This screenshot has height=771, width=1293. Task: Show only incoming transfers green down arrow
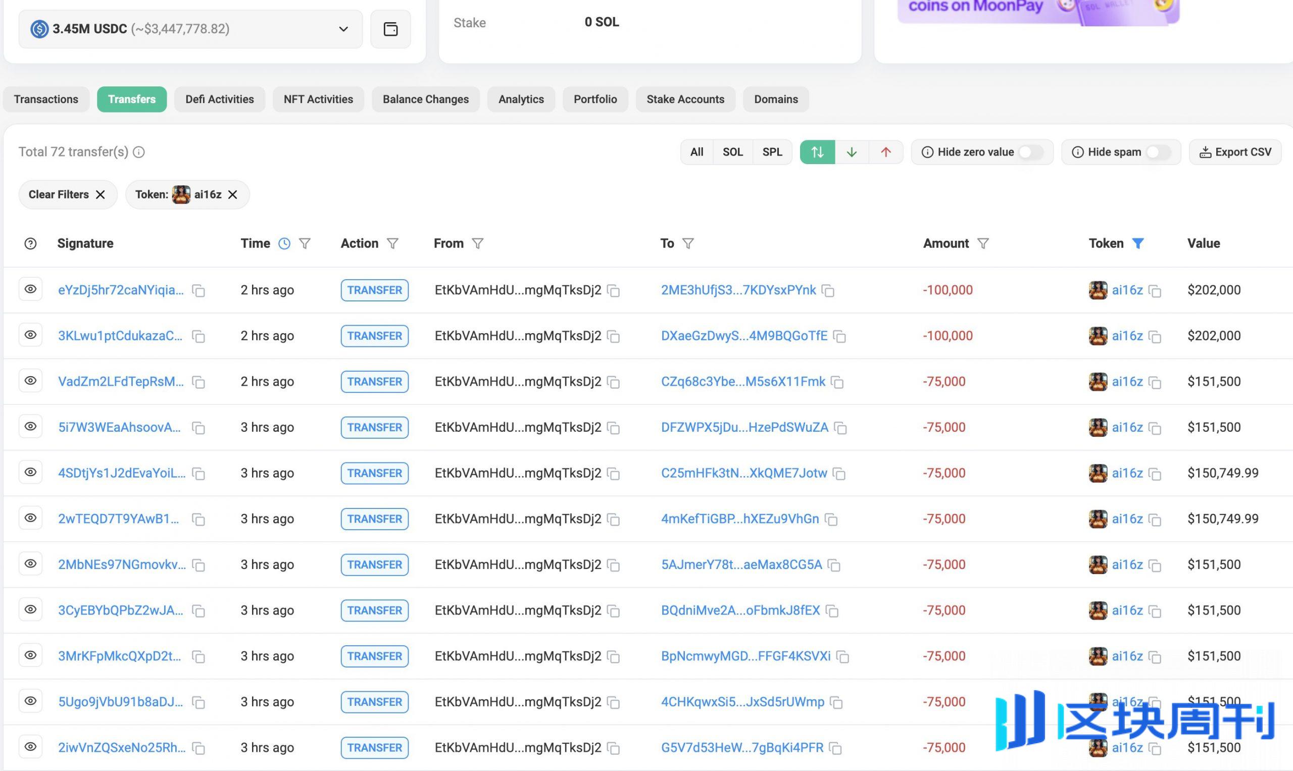pyautogui.click(x=851, y=152)
